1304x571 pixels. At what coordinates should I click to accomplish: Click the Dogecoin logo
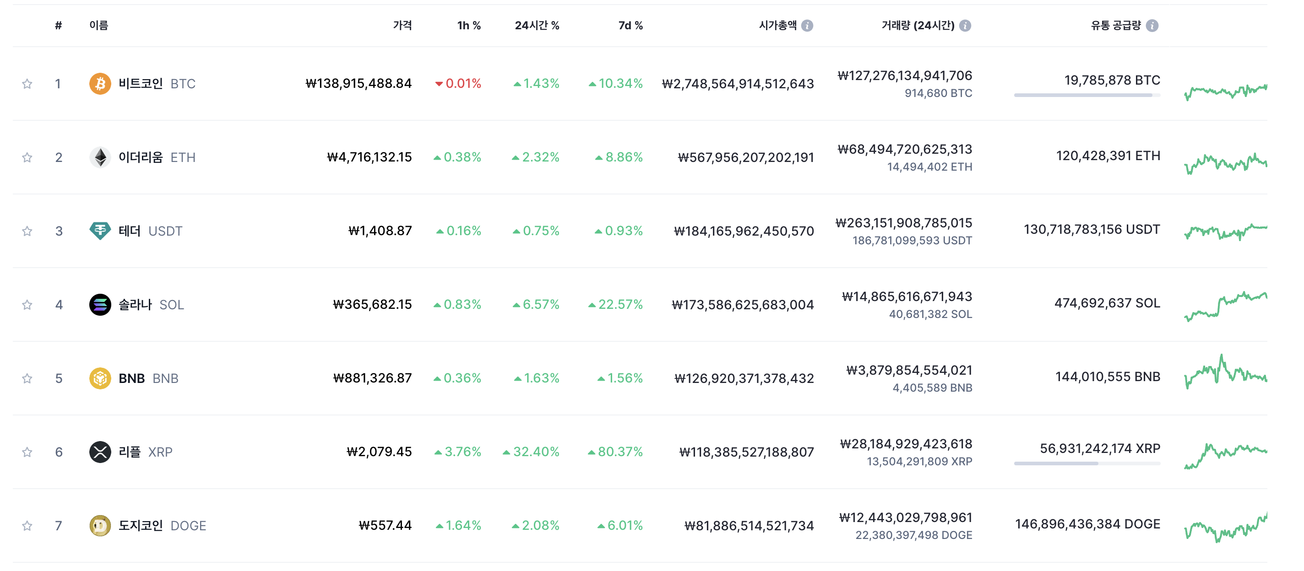pyautogui.click(x=100, y=526)
